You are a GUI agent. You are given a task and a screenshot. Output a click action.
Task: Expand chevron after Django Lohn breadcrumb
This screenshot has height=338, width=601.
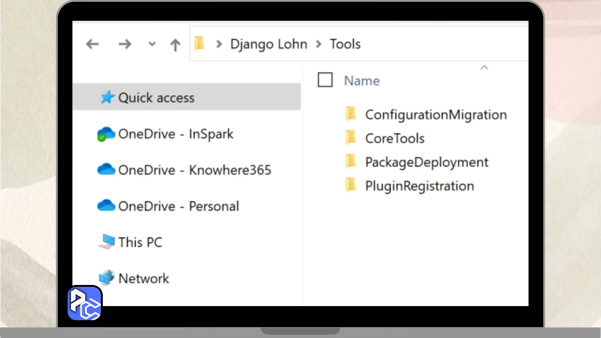tap(319, 44)
